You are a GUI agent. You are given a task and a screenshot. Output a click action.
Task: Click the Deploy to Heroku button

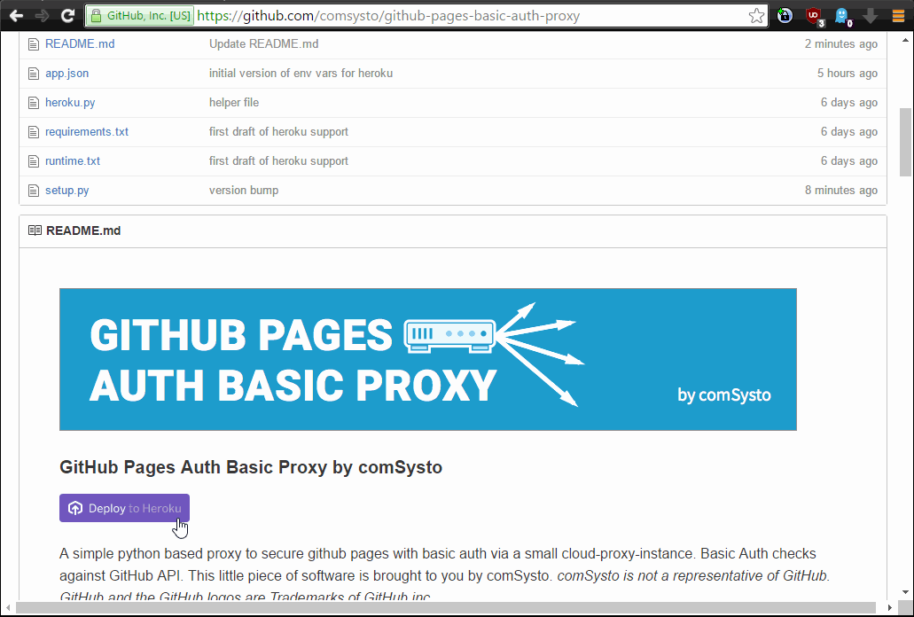(x=124, y=508)
